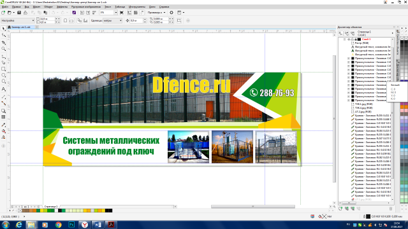Viewport: 408px width, 229px height.
Task: Open the Effects (Эффекты) menu
Action: tap(62, 7)
